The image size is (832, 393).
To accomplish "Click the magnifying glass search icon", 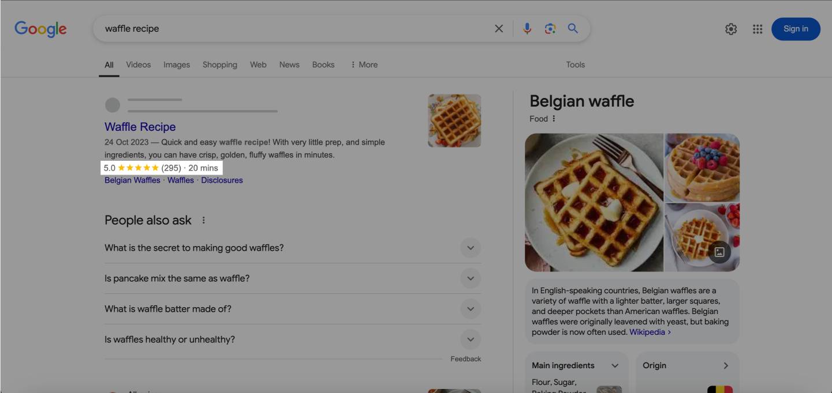I will pyautogui.click(x=573, y=29).
